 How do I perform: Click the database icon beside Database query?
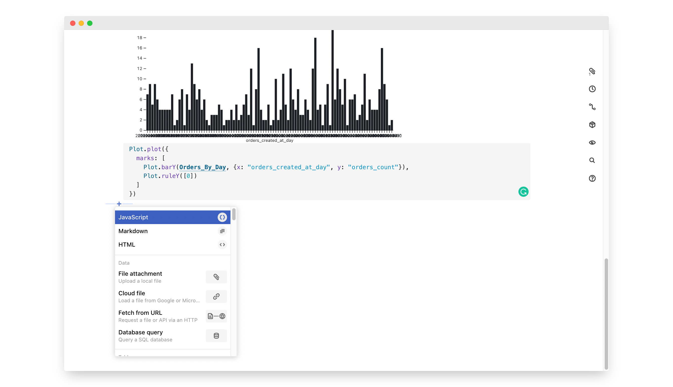click(216, 336)
